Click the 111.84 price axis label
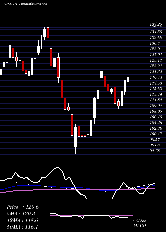 (156, 100)
